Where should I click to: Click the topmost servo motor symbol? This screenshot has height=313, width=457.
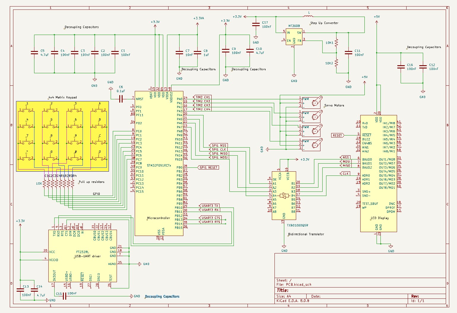coord(316,102)
